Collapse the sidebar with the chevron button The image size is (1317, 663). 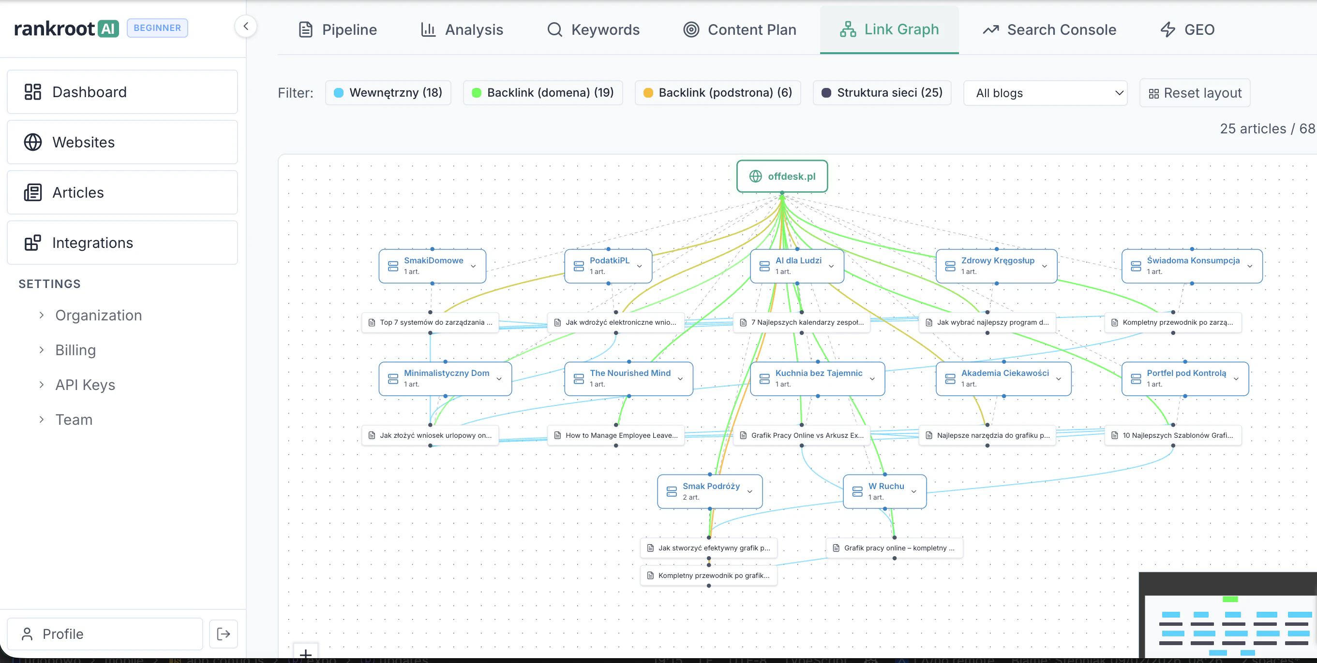tap(245, 26)
